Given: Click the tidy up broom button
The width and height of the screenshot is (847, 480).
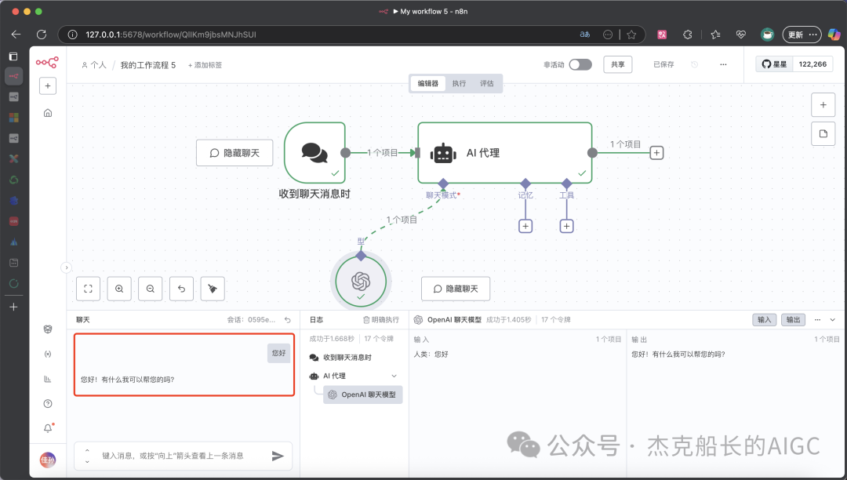Looking at the screenshot, I should 213,289.
